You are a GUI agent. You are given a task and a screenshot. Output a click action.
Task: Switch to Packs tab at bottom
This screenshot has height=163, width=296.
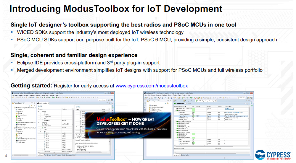pos(187,155)
